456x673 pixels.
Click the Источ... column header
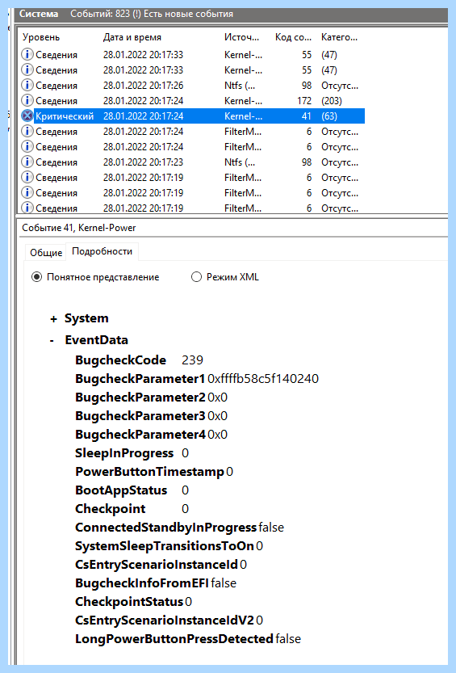pos(241,37)
